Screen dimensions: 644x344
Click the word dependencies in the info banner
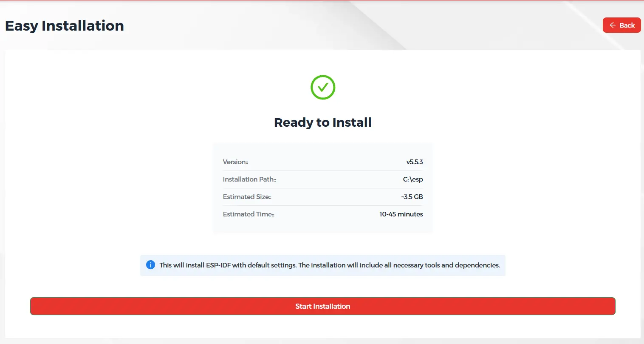pyautogui.click(x=477, y=265)
